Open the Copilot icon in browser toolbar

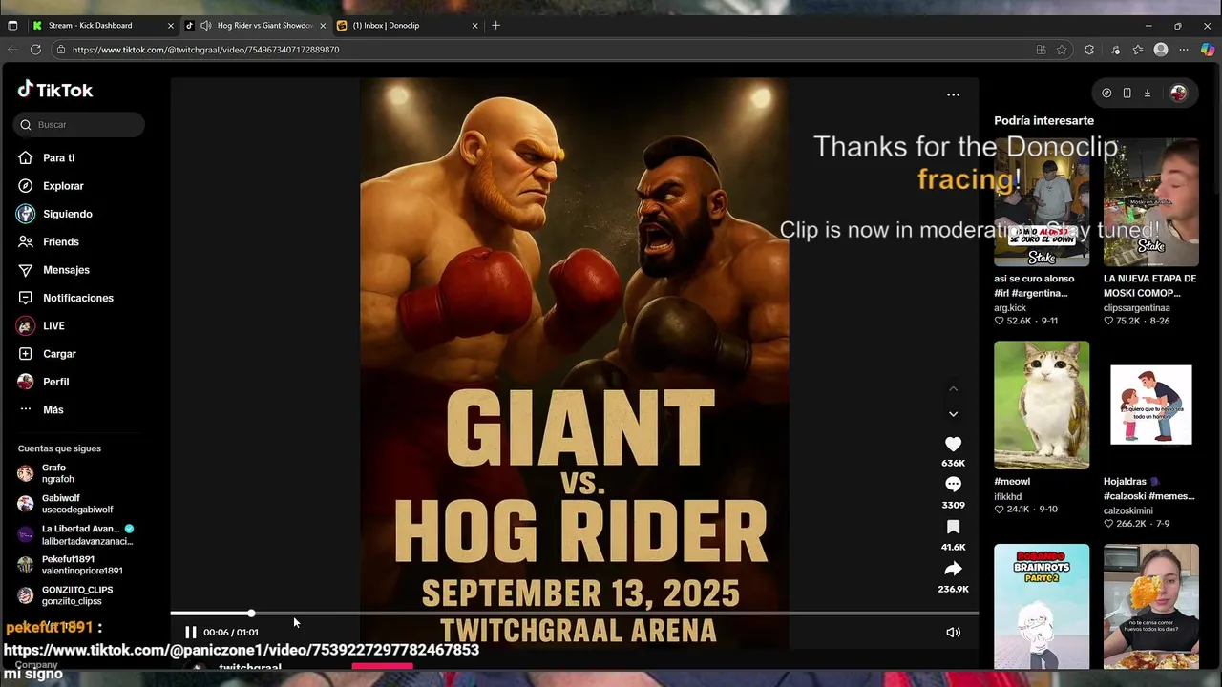click(1207, 50)
